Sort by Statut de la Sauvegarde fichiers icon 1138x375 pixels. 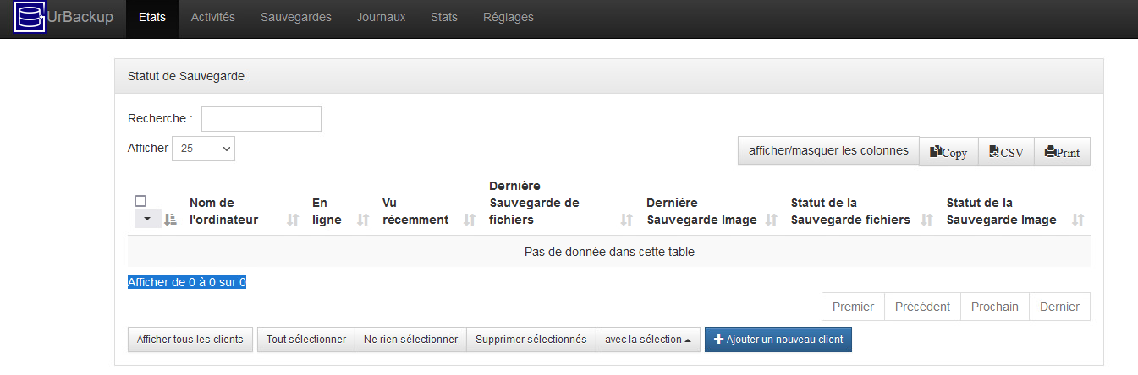(927, 220)
